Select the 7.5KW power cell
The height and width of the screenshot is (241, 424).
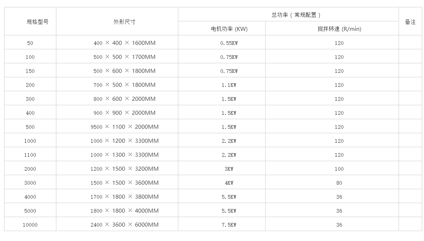(229, 225)
